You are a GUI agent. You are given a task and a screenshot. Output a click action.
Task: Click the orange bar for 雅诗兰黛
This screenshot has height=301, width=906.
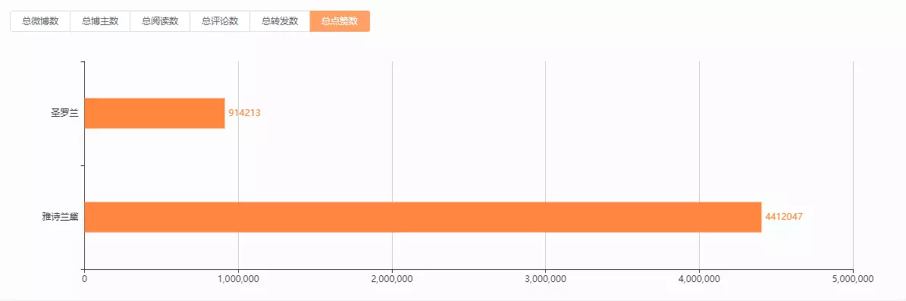[x=423, y=218]
